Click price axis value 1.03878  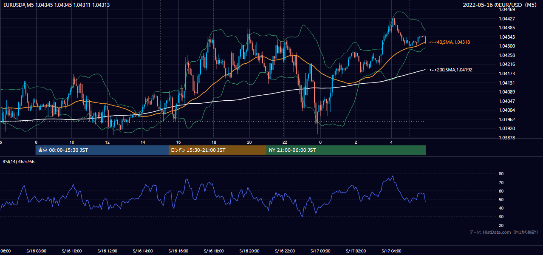507,138
